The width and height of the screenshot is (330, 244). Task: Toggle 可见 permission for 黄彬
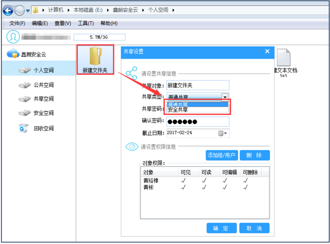tap(183, 187)
